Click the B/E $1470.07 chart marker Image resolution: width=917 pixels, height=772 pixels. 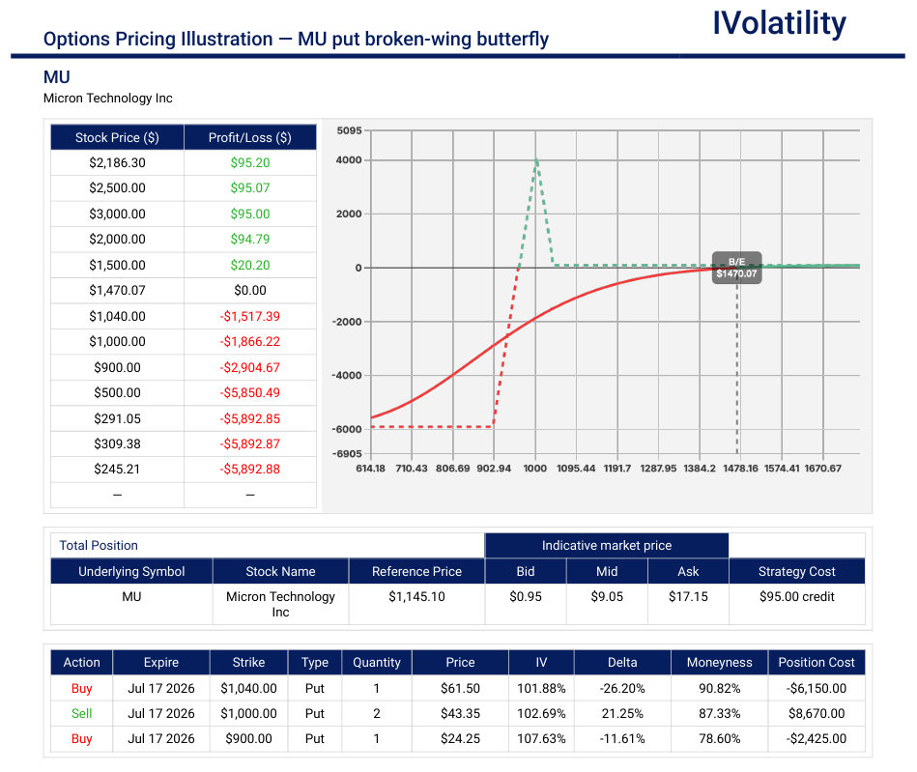[x=737, y=268]
